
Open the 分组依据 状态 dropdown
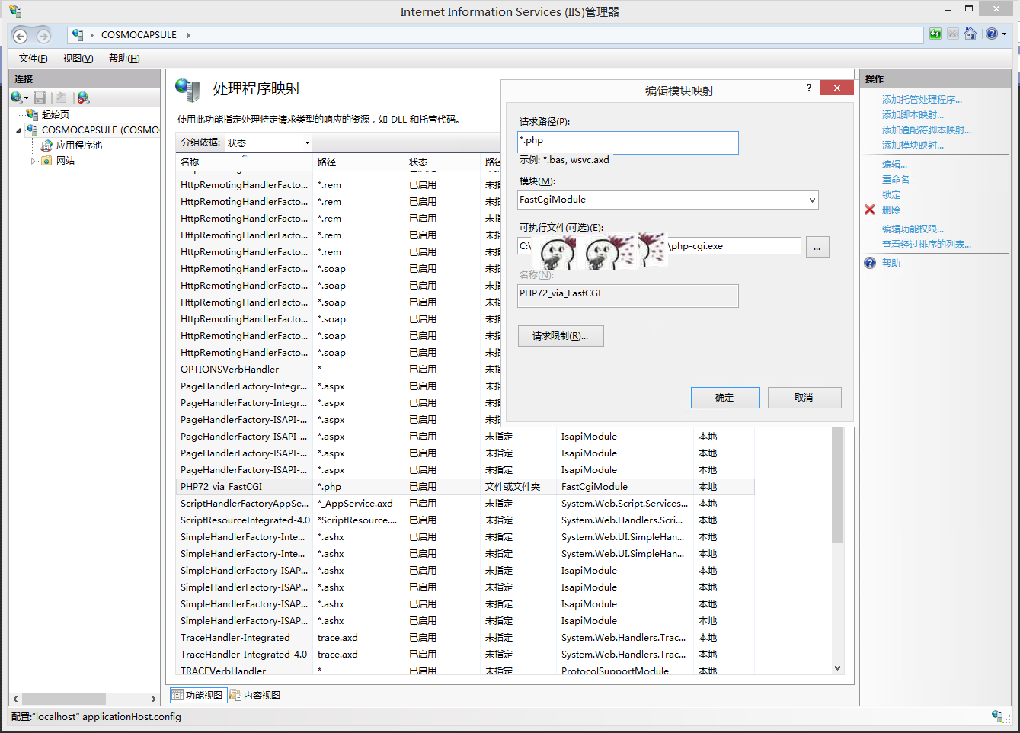coord(307,142)
